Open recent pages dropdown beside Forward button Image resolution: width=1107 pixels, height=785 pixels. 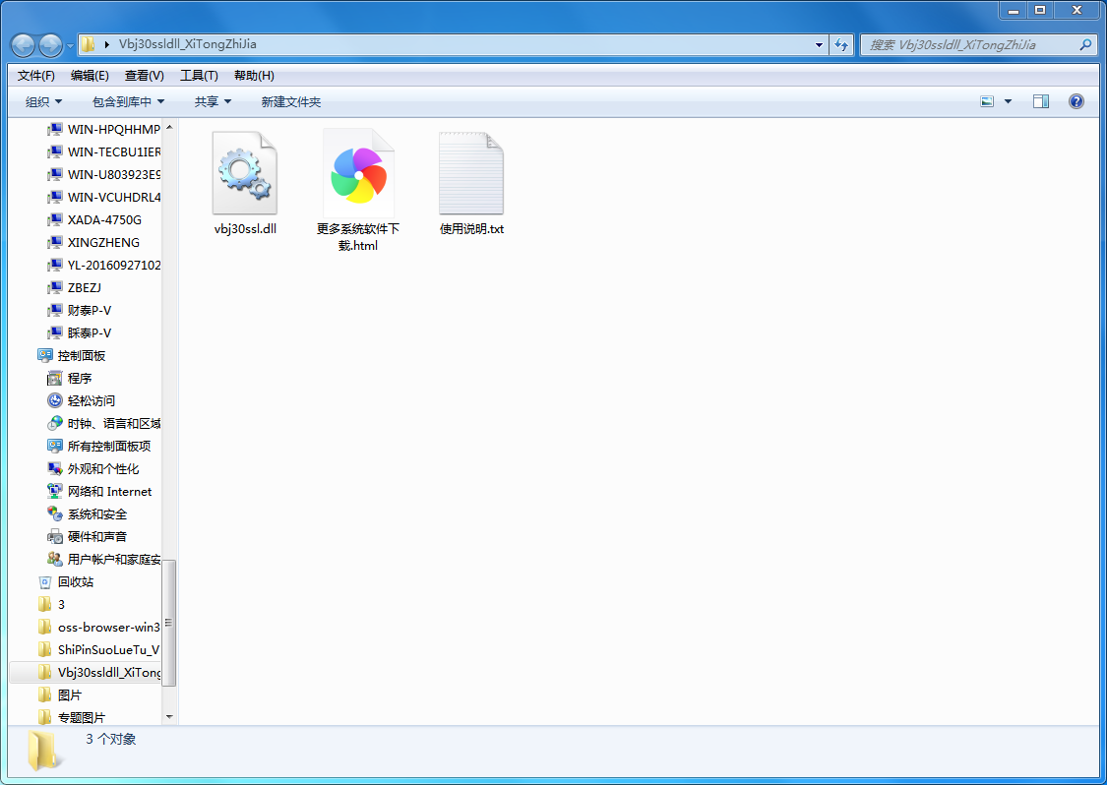click(70, 46)
